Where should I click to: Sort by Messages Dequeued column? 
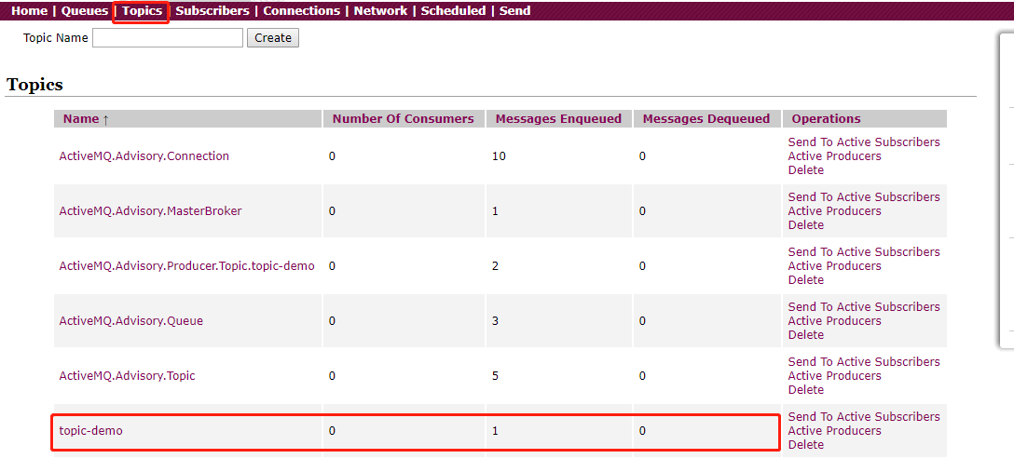click(706, 119)
